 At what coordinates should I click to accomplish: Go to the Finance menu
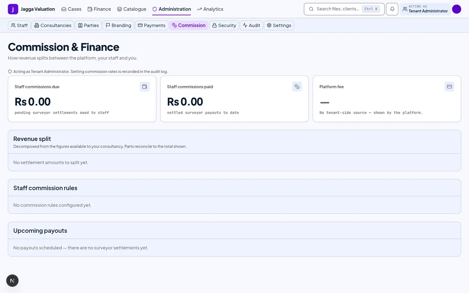point(99,9)
